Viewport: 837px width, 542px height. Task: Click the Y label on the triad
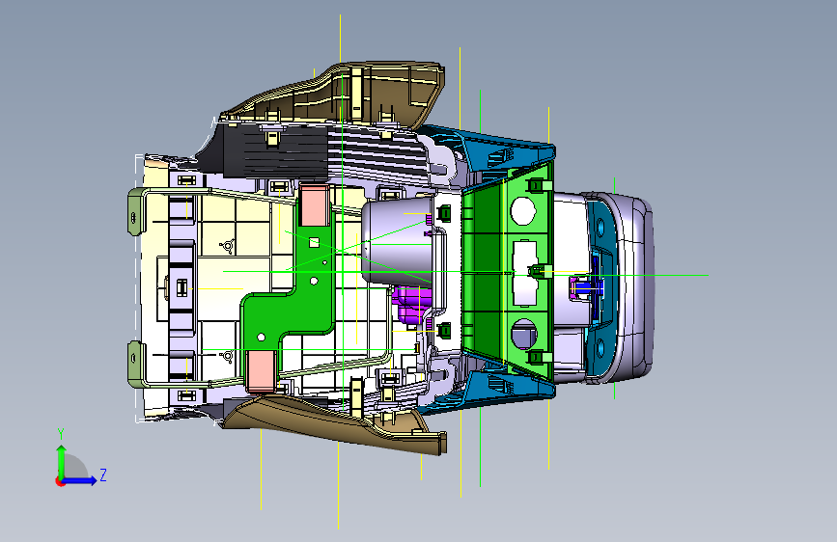pyautogui.click(x=61, y=434)
